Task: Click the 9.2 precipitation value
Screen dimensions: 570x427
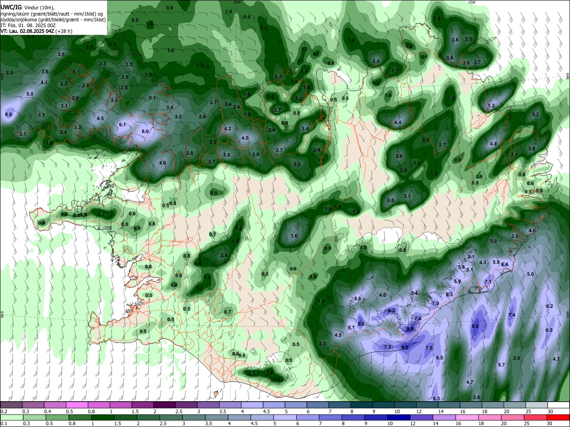Action: pos(405,347)
